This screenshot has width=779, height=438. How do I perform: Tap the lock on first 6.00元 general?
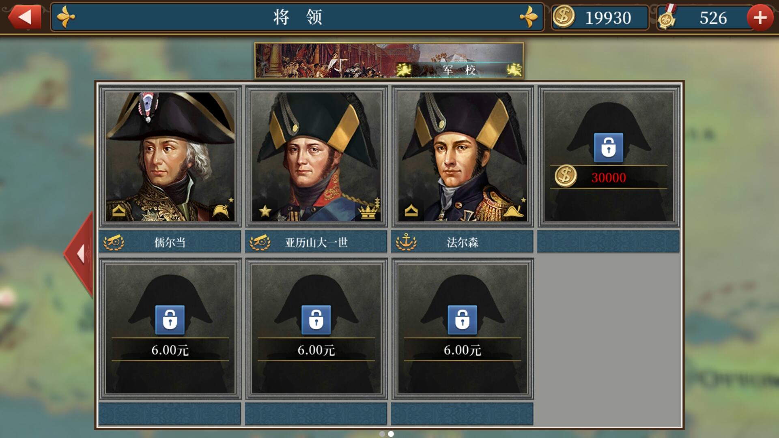[170, 320]
